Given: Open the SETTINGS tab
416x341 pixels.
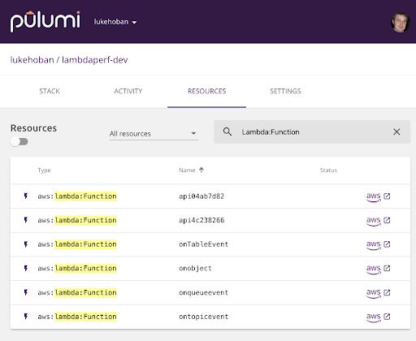Looking at the screenshot, I should pos(285,91).
